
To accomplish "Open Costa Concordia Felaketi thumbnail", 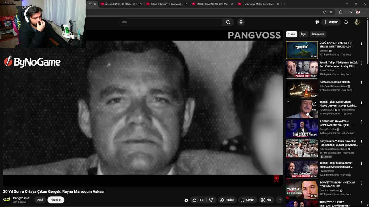I will click(302, 89).
